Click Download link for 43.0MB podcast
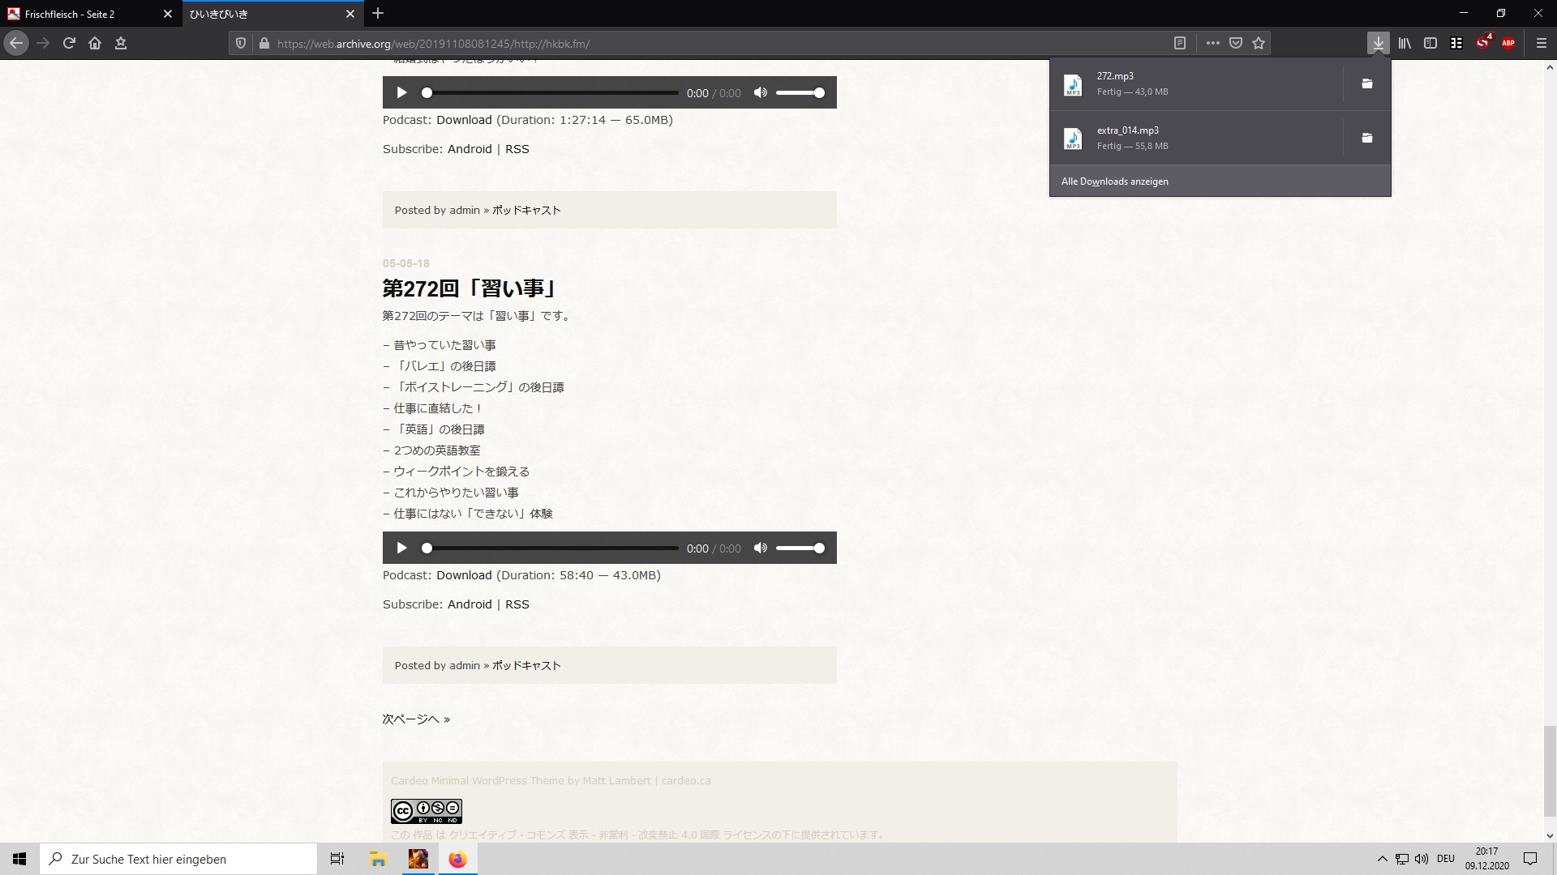This screenshot has height=875, width=1557. point(464,575)
